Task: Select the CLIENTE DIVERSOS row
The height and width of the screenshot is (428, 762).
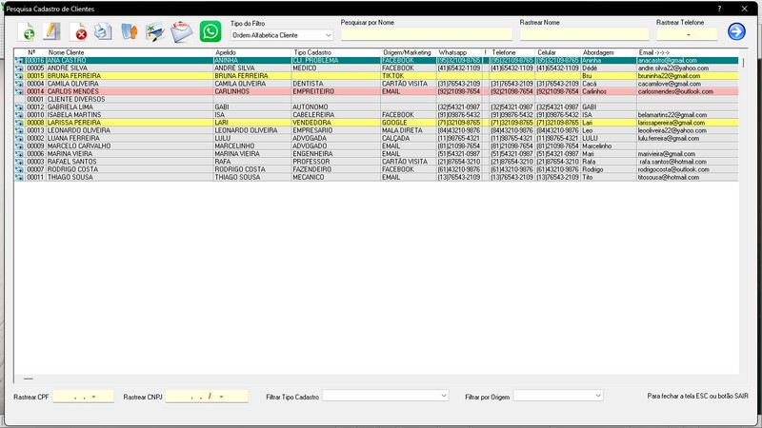Action: coord(376,100)
